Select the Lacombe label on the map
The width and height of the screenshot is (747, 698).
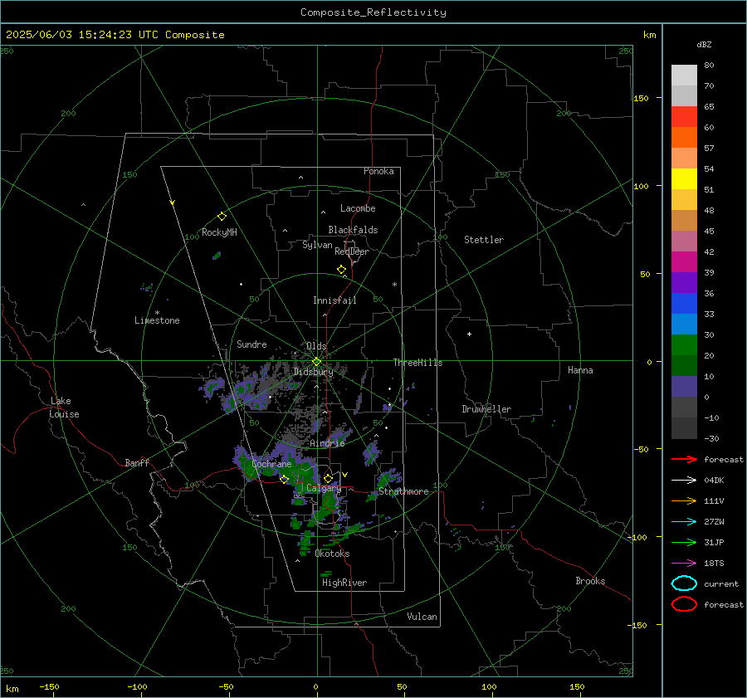(358, 208)
